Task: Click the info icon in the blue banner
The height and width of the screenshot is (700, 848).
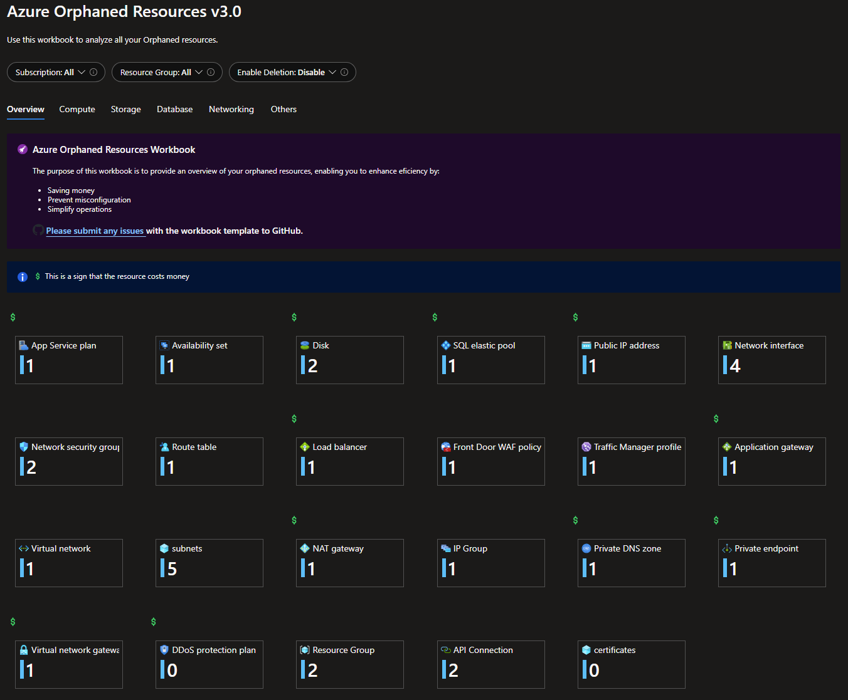Action: (23, 276)
